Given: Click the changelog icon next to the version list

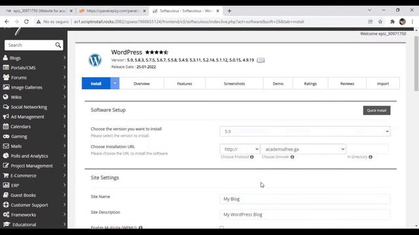Looking at the screenshot, I should pos(261,60).
